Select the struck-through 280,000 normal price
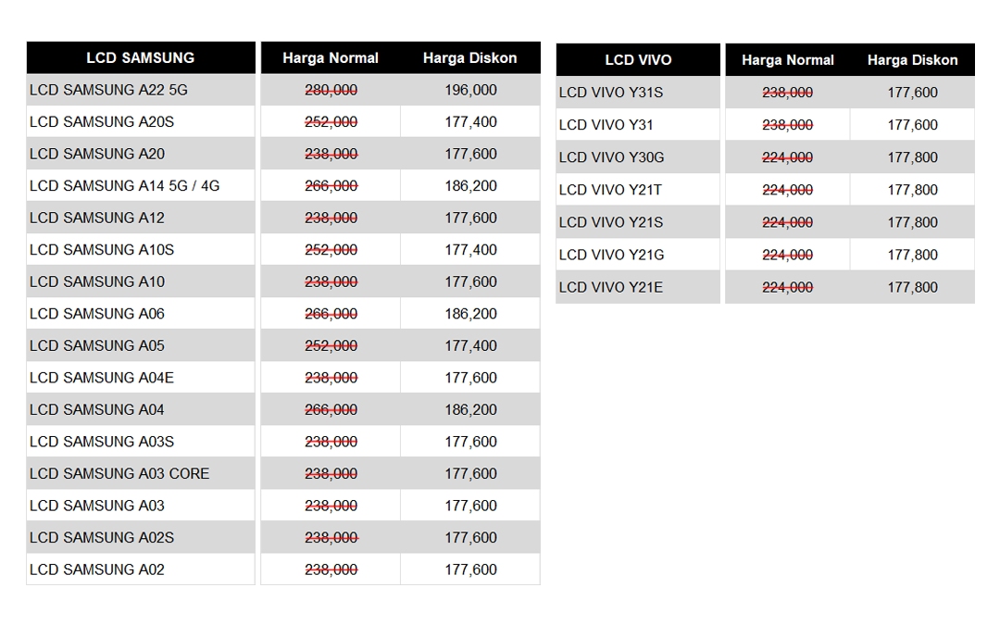The width and height of the screenshot is (1000, 625). tap(331, 90)
